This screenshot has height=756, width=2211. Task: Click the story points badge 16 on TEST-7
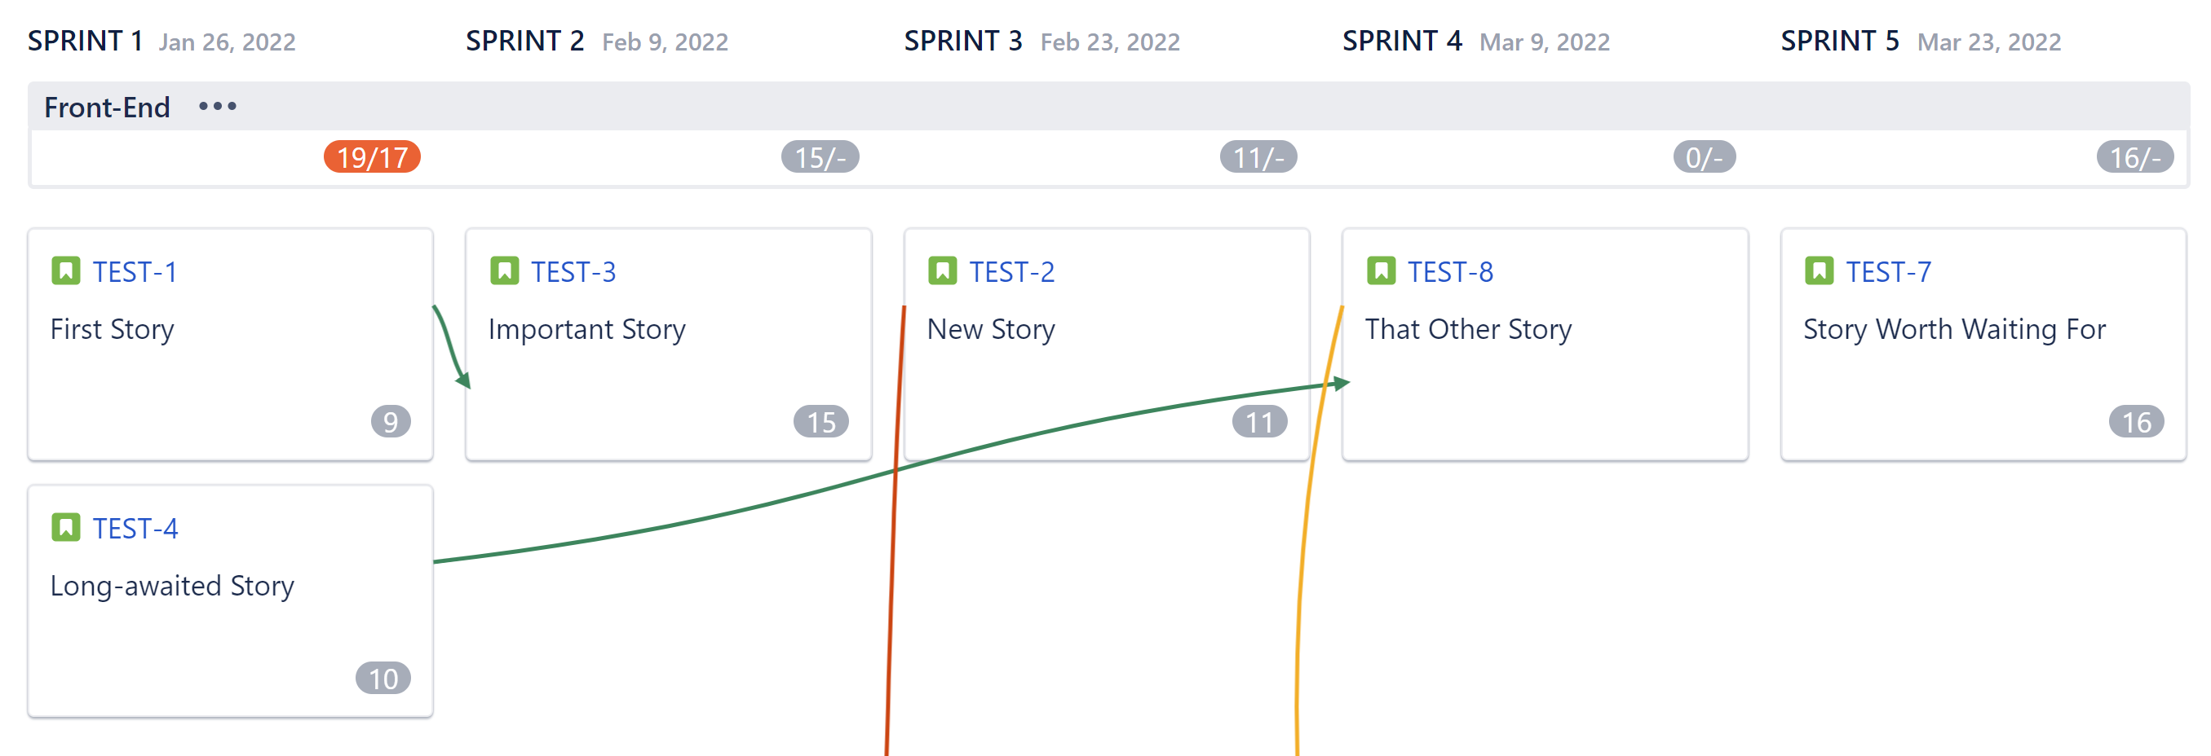[2136, 421]
